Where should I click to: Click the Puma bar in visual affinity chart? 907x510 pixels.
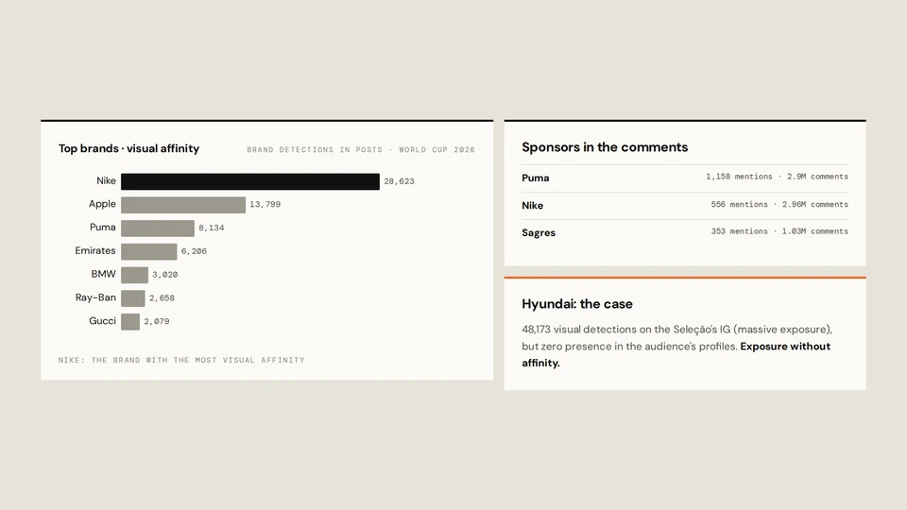(158, 228)
